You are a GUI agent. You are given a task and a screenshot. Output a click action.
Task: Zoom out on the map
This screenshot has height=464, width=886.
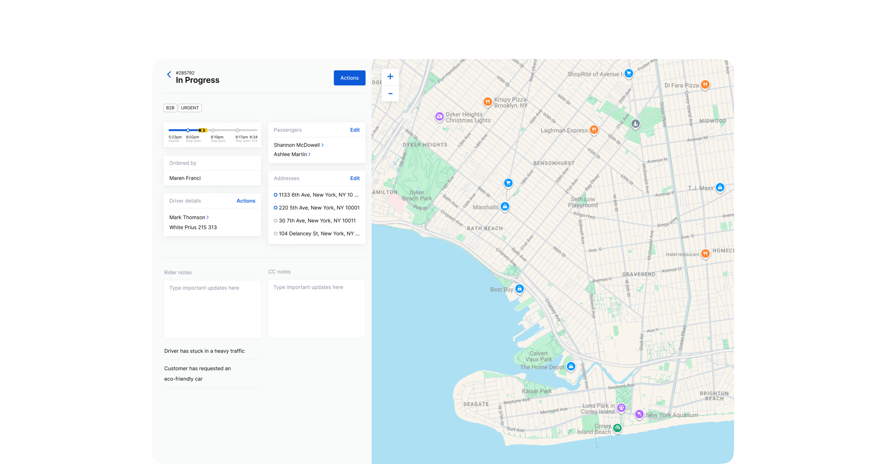pyautogui.click(x=390, y=93)
